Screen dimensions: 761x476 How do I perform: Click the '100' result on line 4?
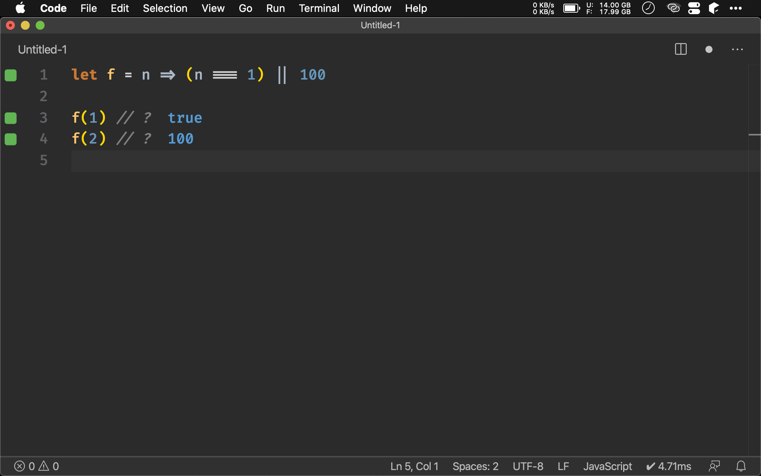coord(181,139)
